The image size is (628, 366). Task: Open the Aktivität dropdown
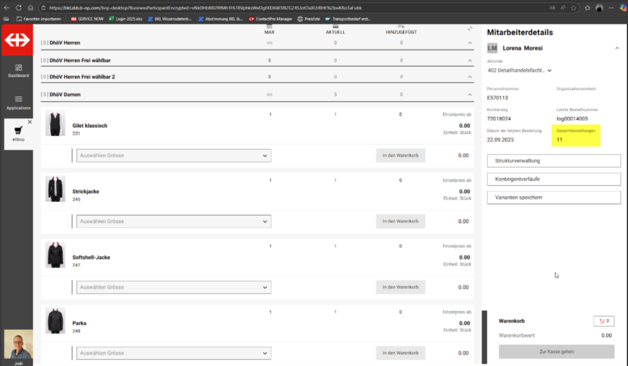[x=520, y=70]
